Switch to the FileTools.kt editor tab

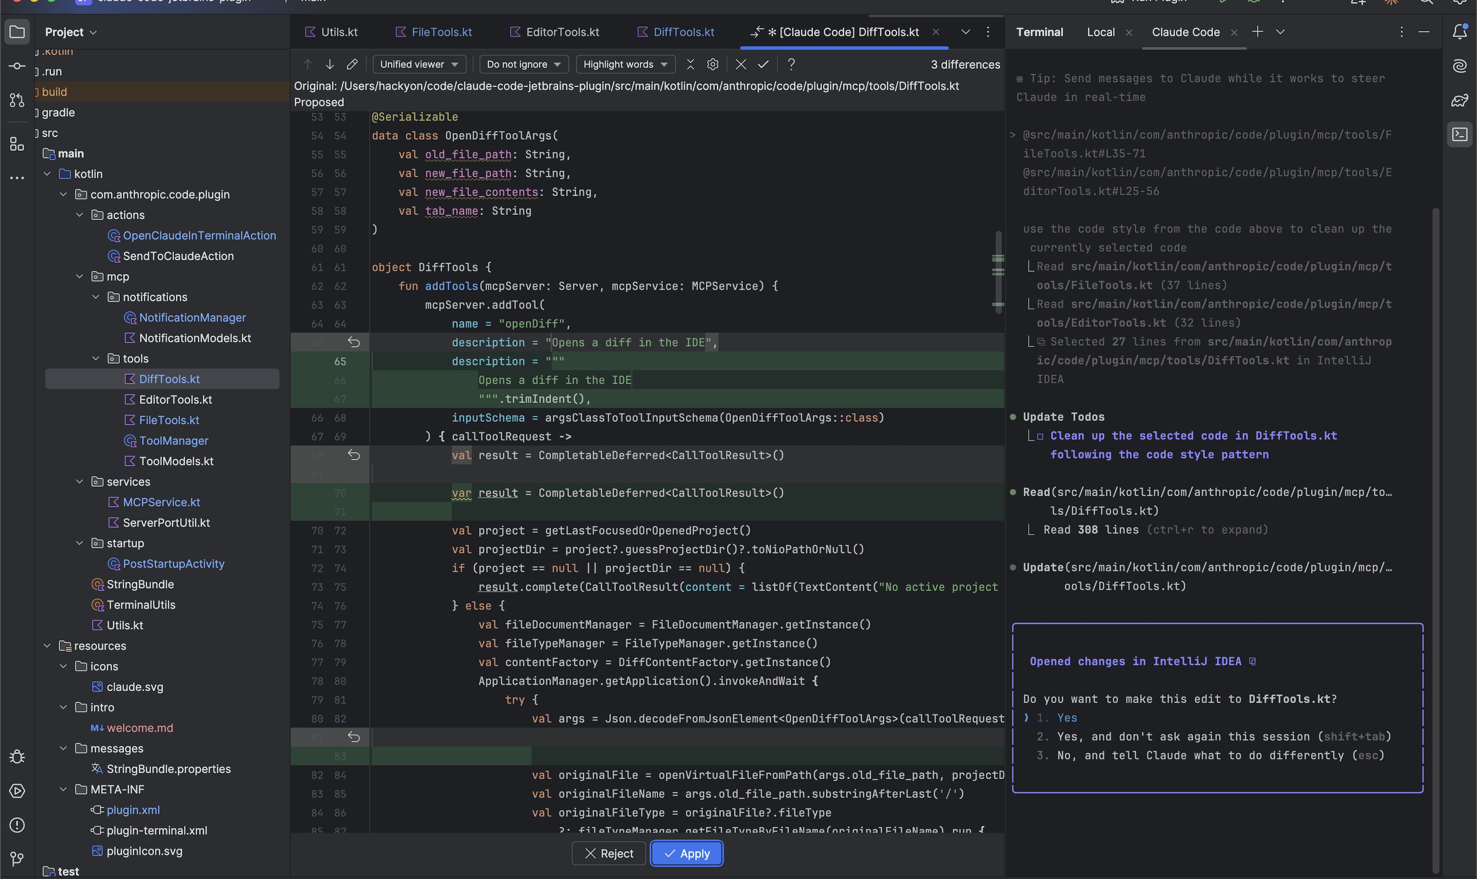[433, 32]
